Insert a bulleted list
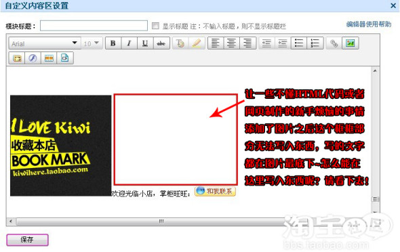The width and height of the screenshot is (400, 252). tap(299, 43)
